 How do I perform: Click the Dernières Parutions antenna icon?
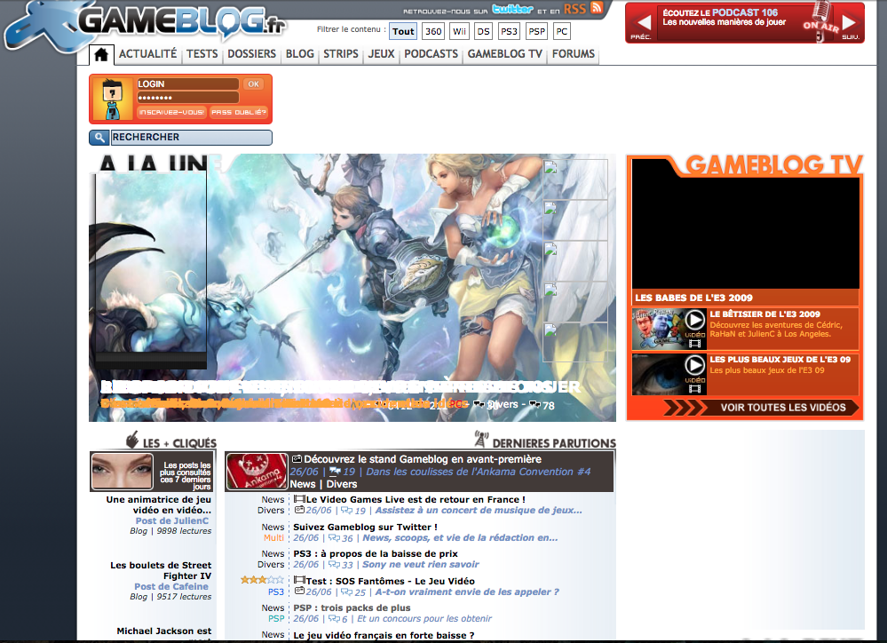tap(481, 440)
